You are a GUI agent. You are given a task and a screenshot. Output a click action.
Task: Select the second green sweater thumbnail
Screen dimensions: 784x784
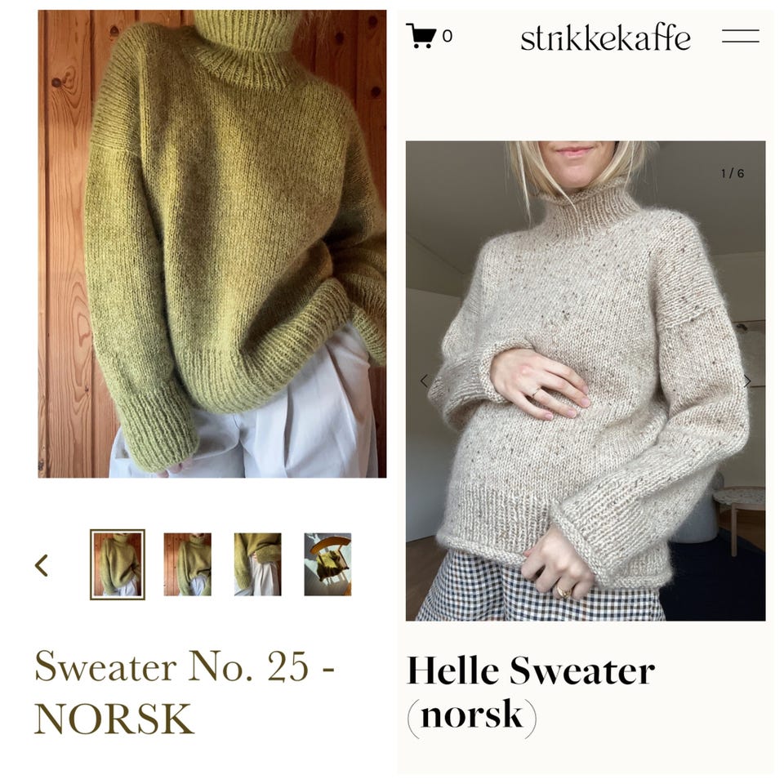coord(188,564)
